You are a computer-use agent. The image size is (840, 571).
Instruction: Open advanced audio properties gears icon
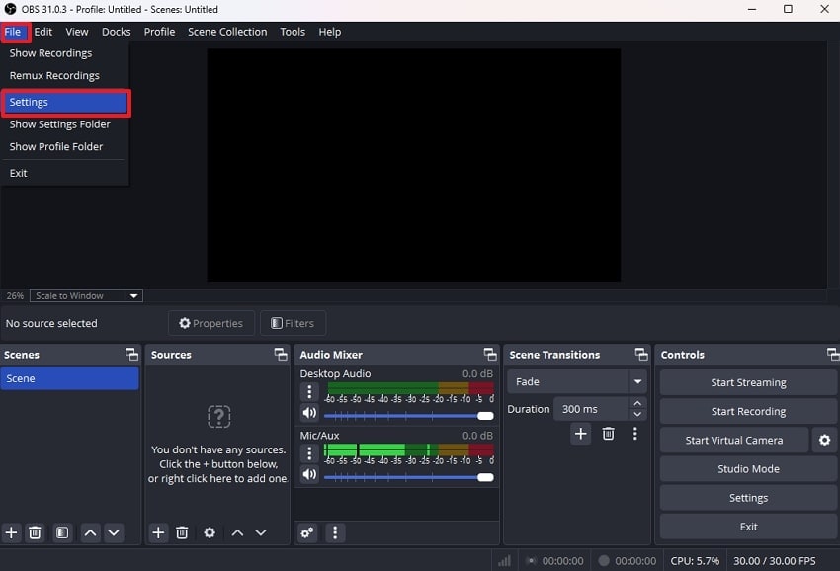pyautogui.click(x=307, y=532)
